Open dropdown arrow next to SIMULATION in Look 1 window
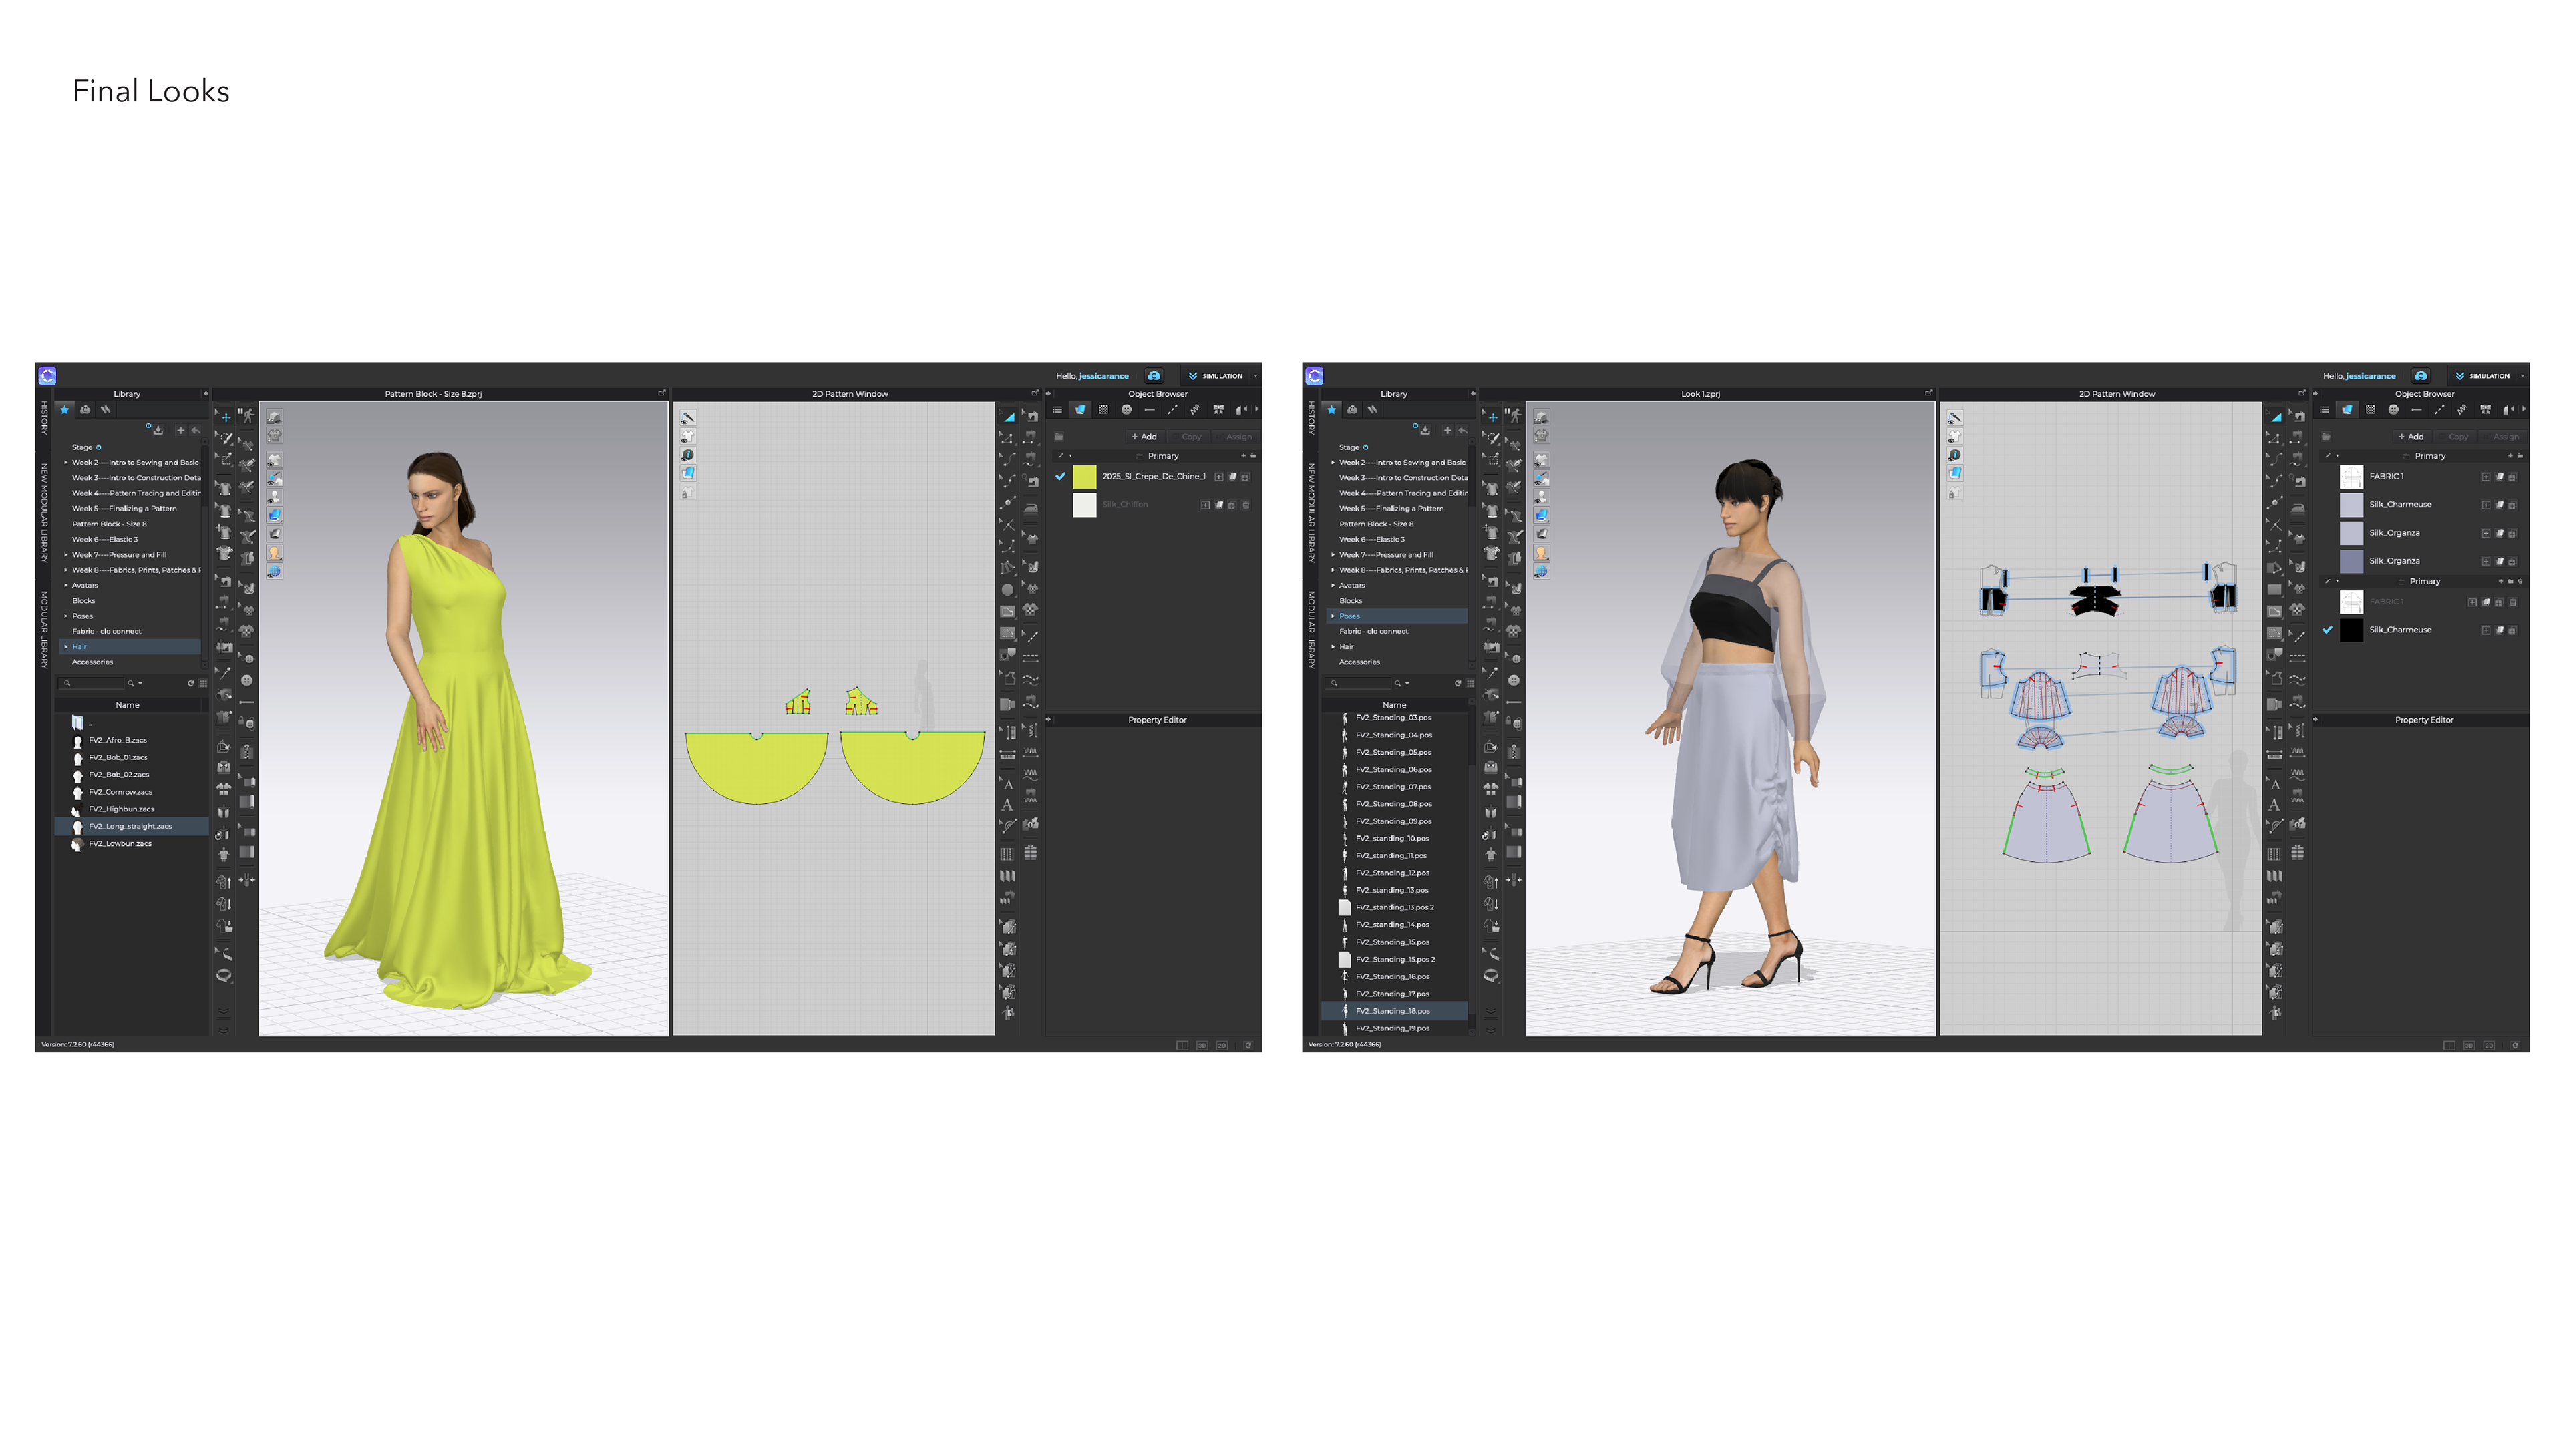This screenshot has height=1443, width=2565. [x=2522, y=376]
